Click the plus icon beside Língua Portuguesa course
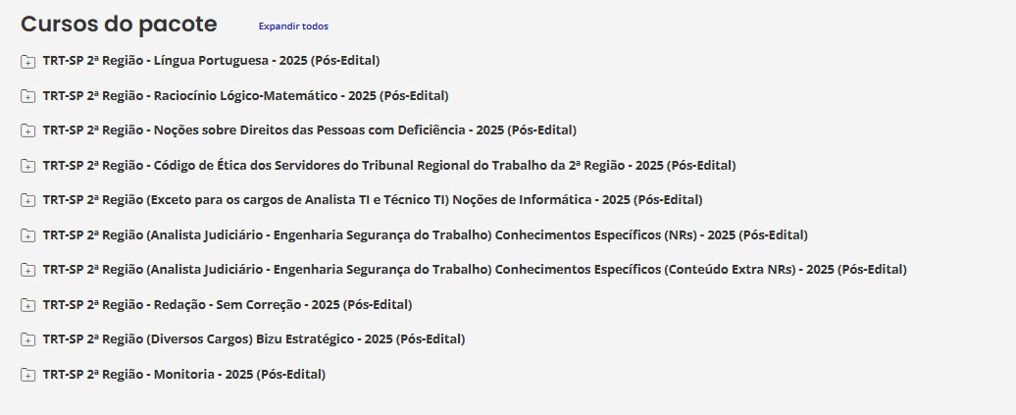The image size is (1016, 415). tap(27, 62)
